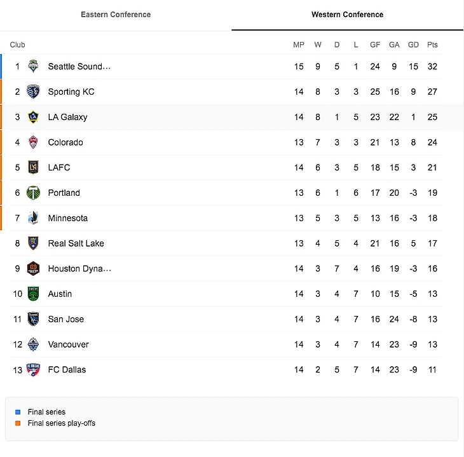Click the orange Final series play-offs swatch
Screen dimensions: 464x457
coord(18,423)
